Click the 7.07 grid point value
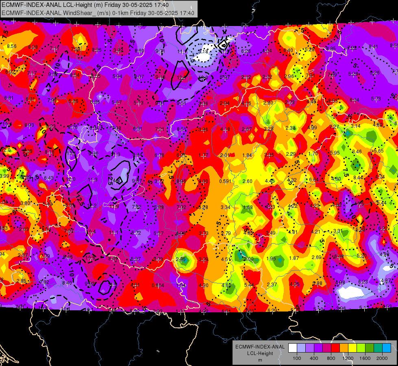Image resolution: width=398 pixels, height=366 pixels. coord(69,231)
